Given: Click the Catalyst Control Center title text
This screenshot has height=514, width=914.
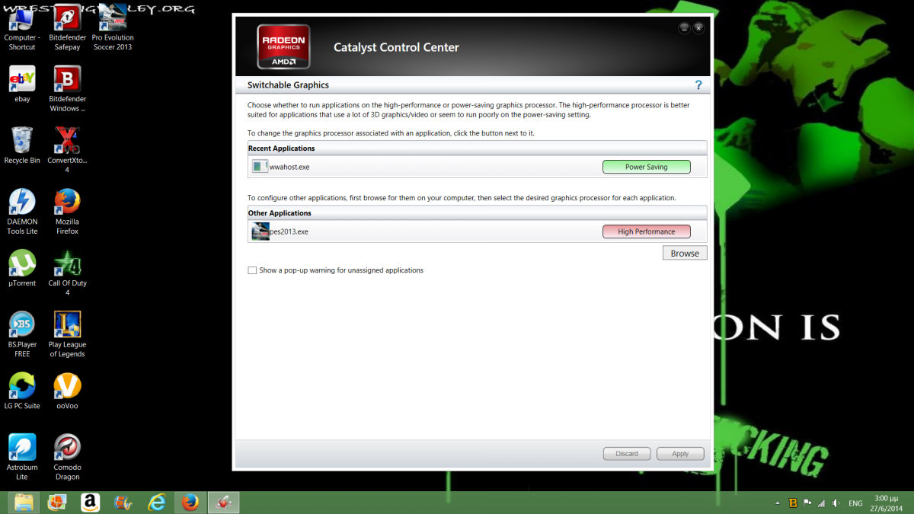Looking at the screenshot, I should pos(396,47).
